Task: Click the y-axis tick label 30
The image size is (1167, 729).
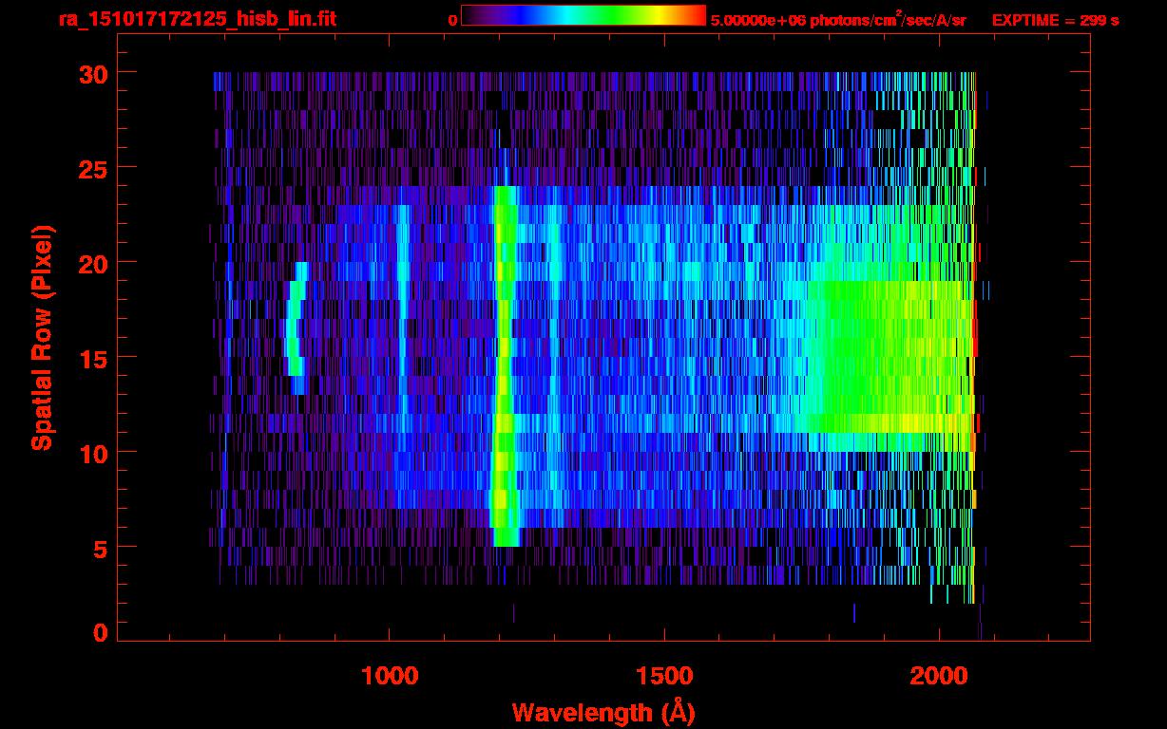Action: pyautogui.click(x=92, y=73)
